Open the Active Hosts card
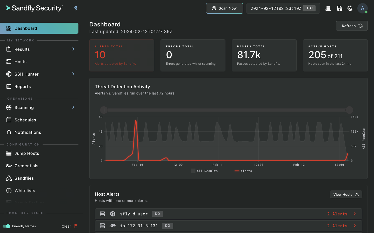This screenshot has width=374, height=233. pos(335,55)
